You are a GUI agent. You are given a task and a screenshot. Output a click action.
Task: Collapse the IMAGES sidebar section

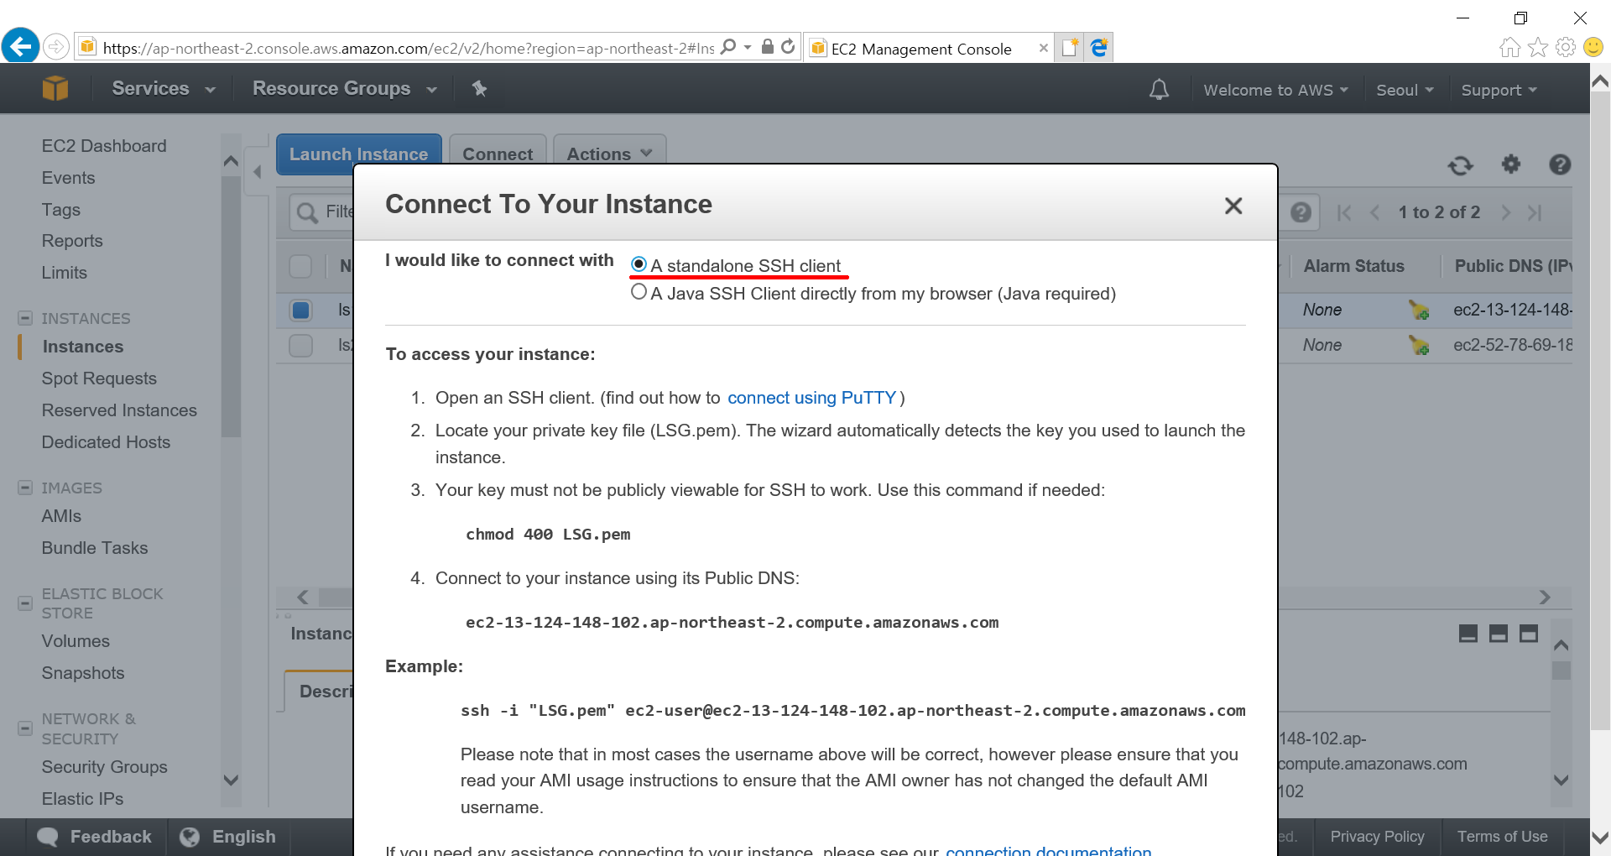coord(25,488)
